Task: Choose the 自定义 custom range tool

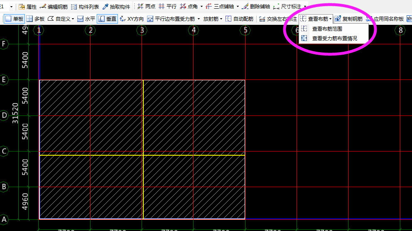Action: click(59, 19)
